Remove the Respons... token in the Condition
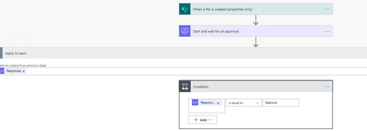The image size is (367, 131). click(x=218, y=103)
